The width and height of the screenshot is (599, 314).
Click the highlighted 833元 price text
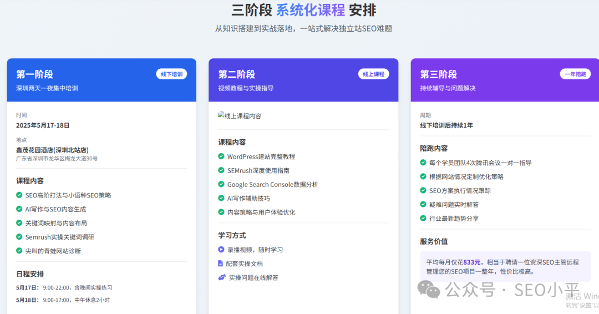472,262
